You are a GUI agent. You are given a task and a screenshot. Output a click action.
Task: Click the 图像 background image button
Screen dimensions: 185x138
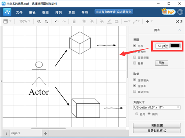(x=162, y=63)
